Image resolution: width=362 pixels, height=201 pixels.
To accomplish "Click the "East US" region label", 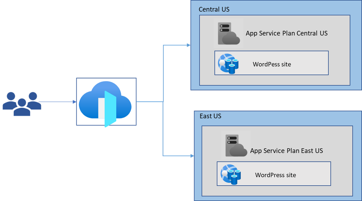I will point(210,116).
